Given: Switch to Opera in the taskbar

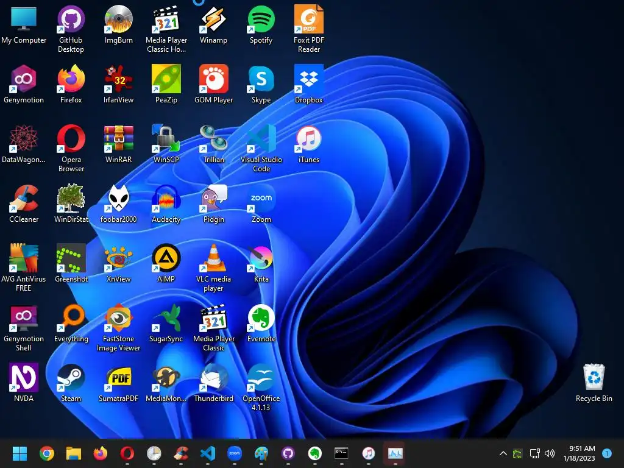Looking at the screenshot, I should tap(127, 453).
